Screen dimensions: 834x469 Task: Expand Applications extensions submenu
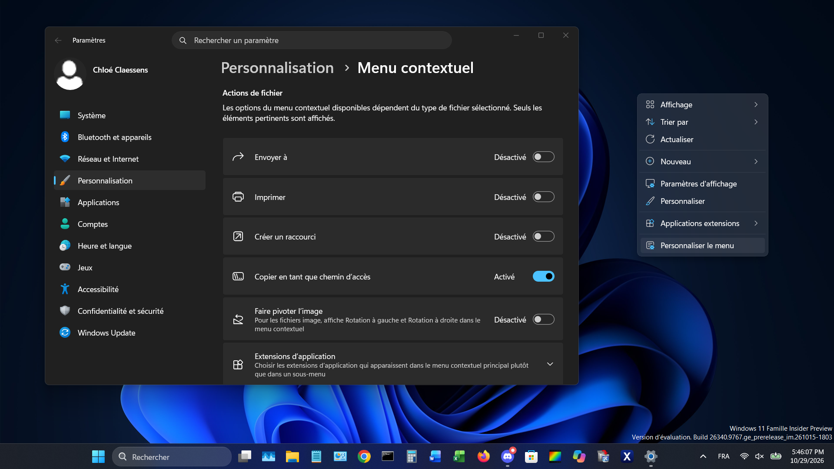702,223
